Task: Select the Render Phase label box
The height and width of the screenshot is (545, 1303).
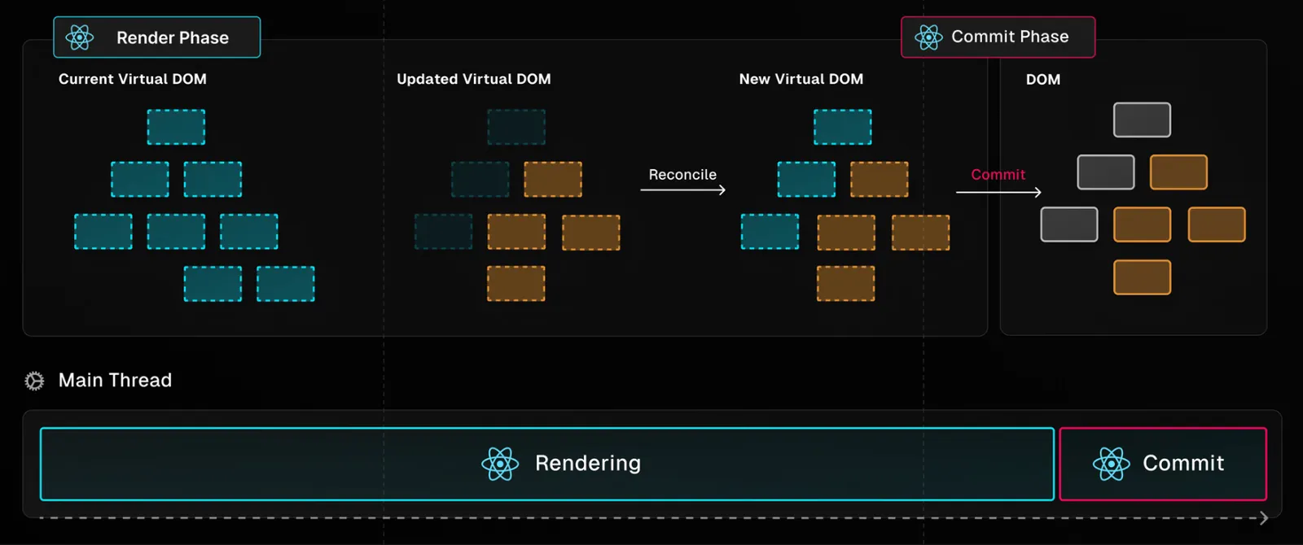Action: click(x=157, y=37)
